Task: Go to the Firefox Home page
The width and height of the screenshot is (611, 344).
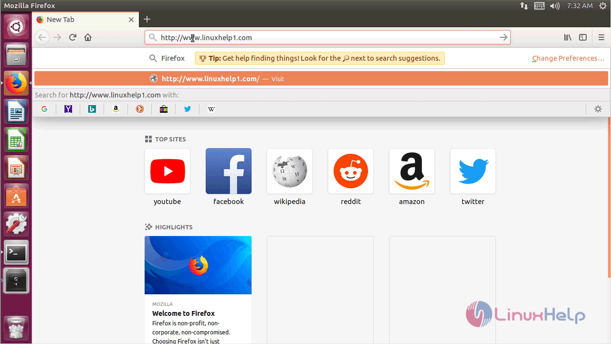Action: 88,37
